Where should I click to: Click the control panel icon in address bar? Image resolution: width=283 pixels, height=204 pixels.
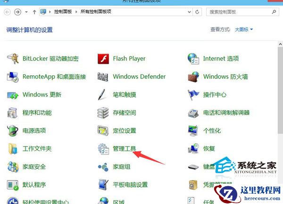[x=43, y=12]
